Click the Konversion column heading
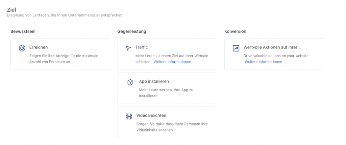 tap(235, 32)
